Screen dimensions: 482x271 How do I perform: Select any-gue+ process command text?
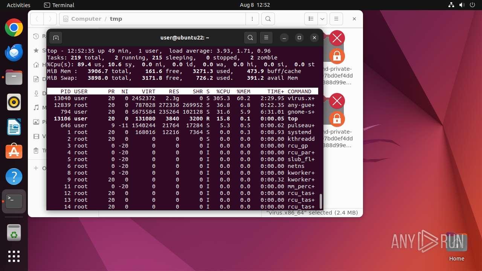coord(301,105)
